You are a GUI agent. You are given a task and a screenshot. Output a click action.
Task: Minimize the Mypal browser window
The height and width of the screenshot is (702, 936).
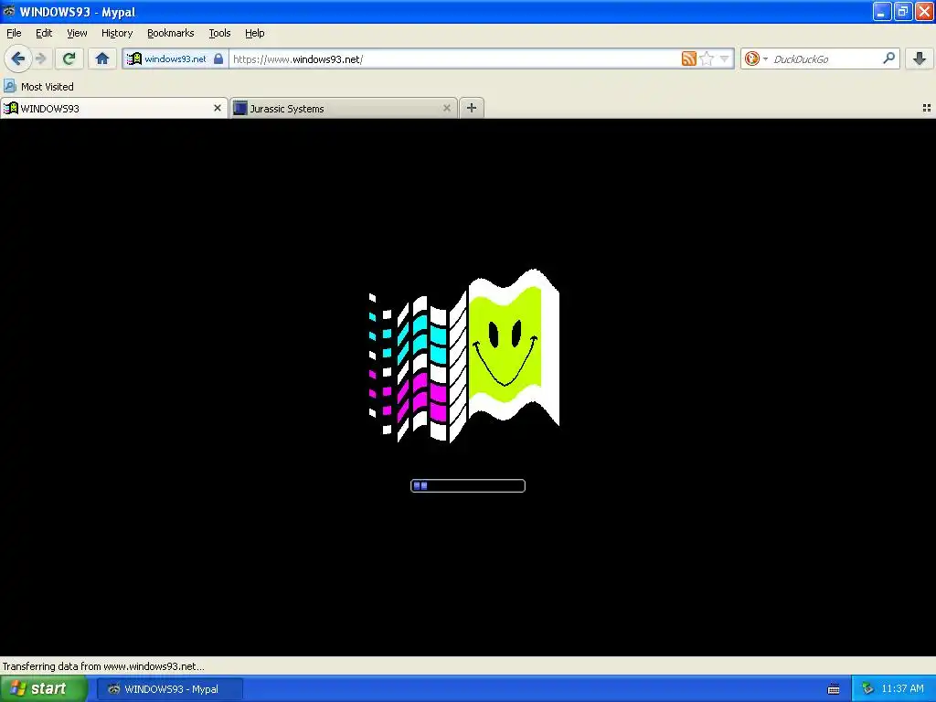[882, 11]
